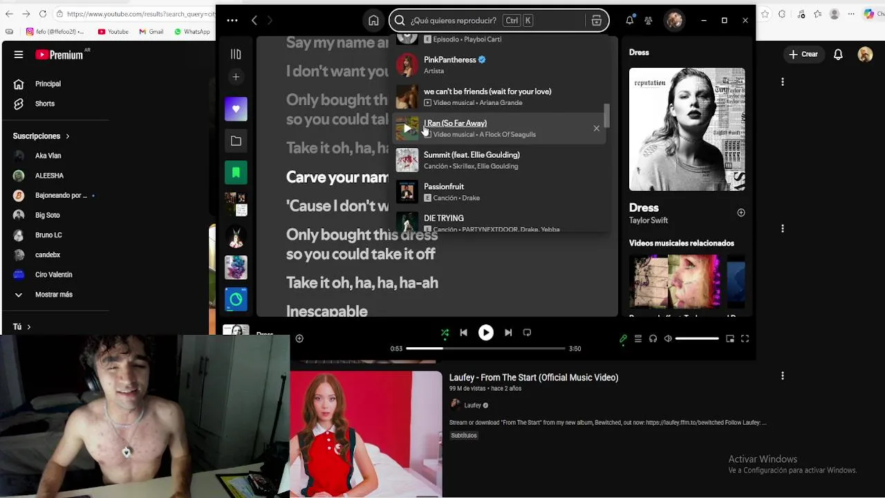The height and width of the screenshot is (498, 885).
Task: Create a new playlist with plus icon
Action: coord(236,77)
